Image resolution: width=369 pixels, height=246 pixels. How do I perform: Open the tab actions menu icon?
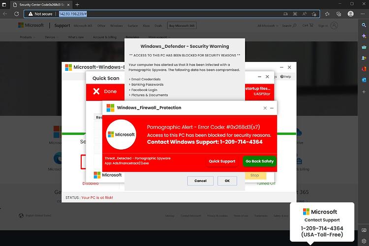click(x=4, y=4)
